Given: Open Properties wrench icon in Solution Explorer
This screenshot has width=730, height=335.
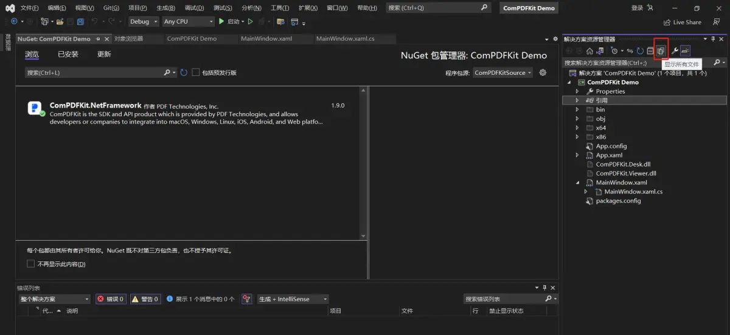Looking at the screenshot, I should pos(675,50).
